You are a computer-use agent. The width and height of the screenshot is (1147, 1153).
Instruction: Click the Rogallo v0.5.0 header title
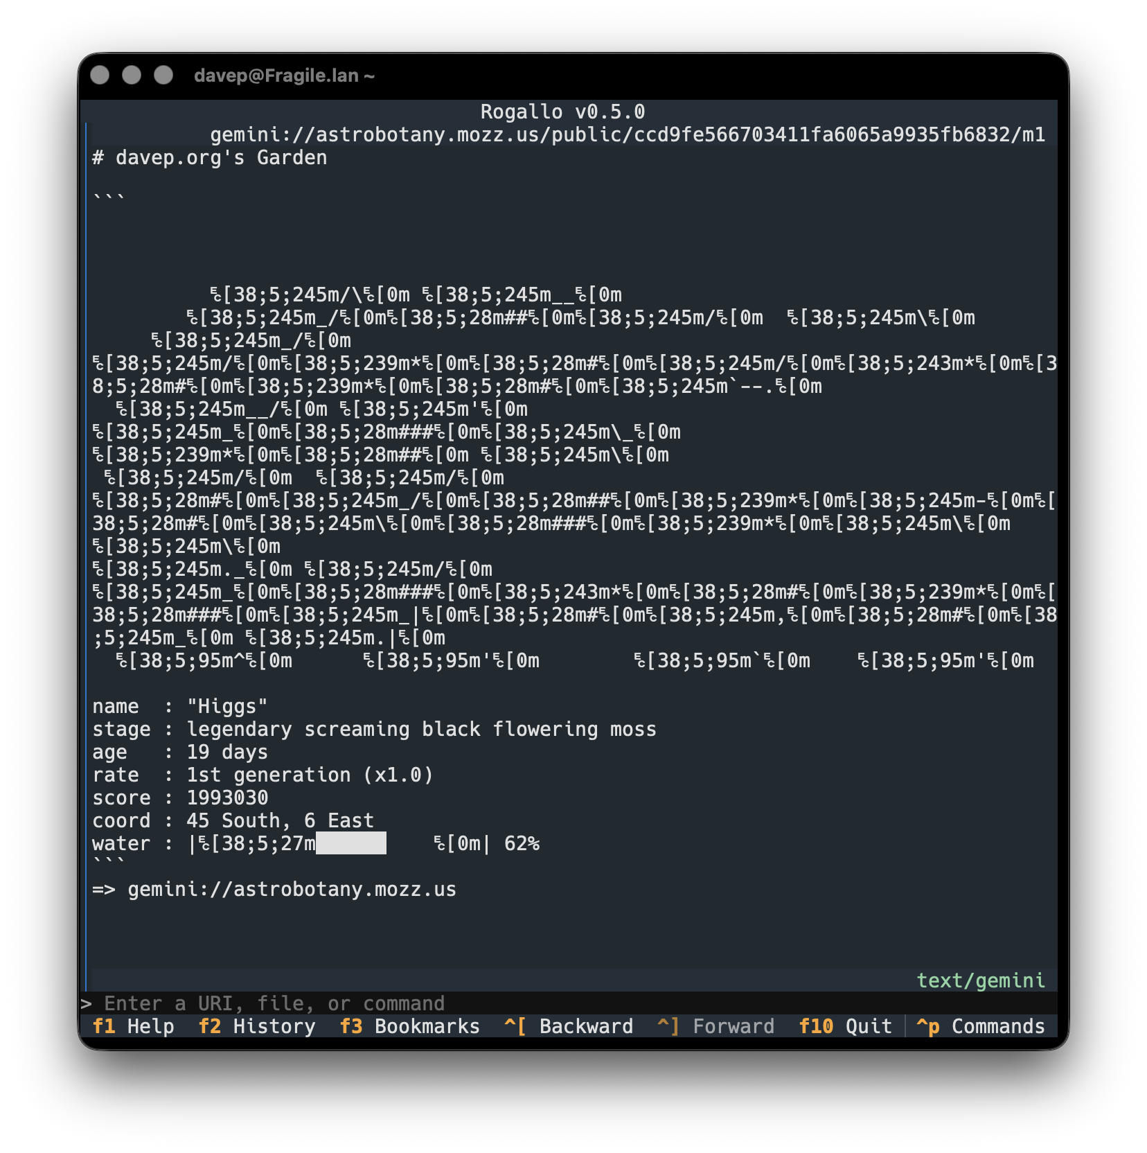(x=562, y=112)
